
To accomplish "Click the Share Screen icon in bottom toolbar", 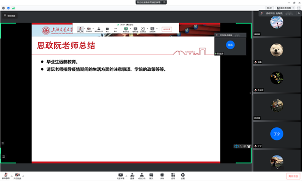I will pos(121,176).
